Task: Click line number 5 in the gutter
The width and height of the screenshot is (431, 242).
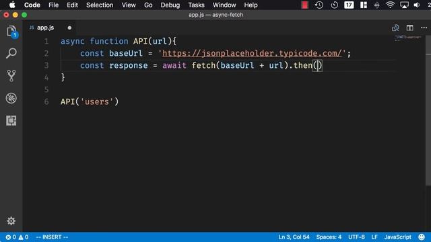Action: [x=46, y=89]
